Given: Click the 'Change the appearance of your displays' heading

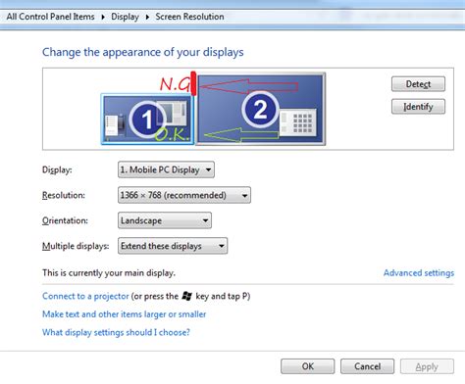Looking at the screenshot, I should click(x=143, y=52).
